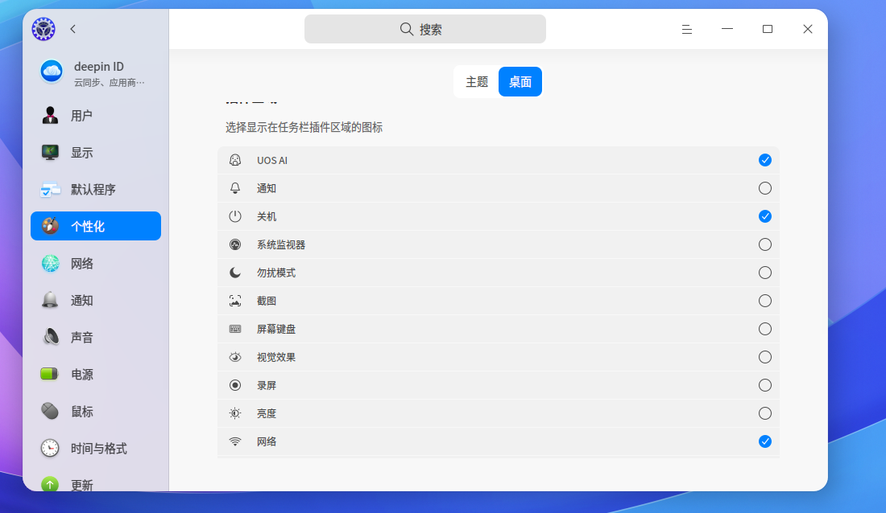
Task: Check the 录屏 plugin checkbox
Action: (x=765, y=385)
